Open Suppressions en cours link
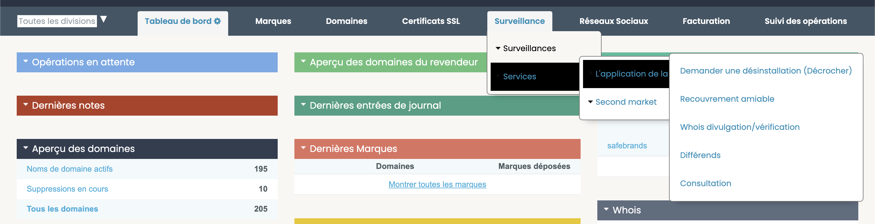The height and width of the screenshot is (224, 875). click(x=67, y=189)
